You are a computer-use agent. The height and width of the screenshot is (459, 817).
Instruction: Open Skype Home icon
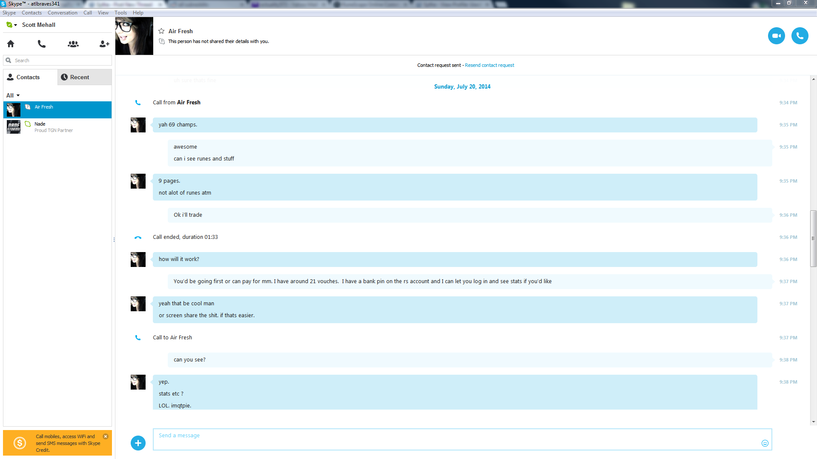[x=11, y=44]
